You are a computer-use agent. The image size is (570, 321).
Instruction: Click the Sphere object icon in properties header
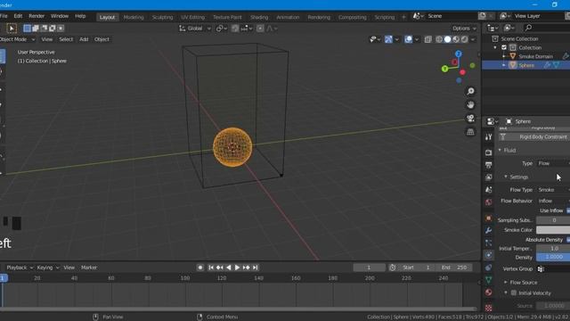[x=509, y=121]
